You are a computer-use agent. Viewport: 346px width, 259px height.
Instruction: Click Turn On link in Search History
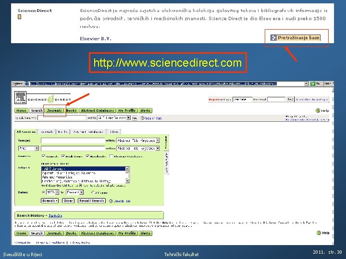coord(55,216)
